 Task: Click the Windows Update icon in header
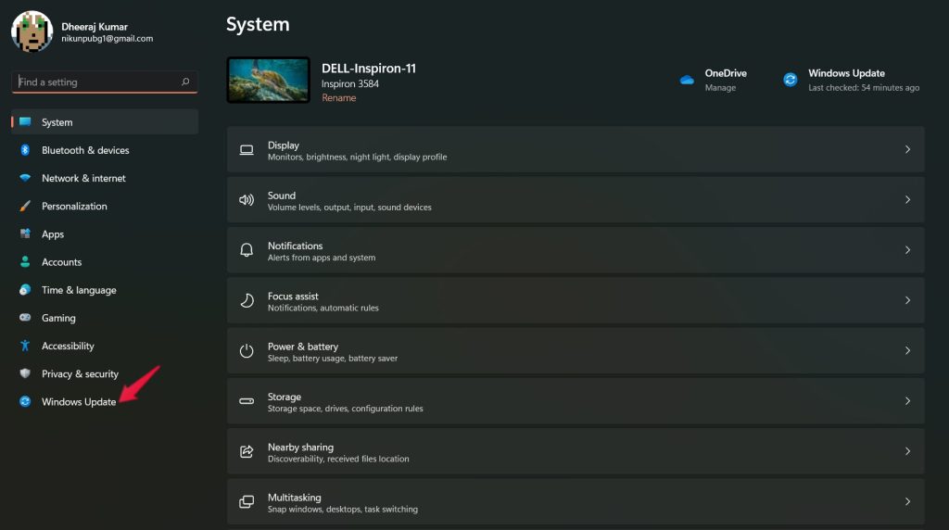(x=790, y=80)
